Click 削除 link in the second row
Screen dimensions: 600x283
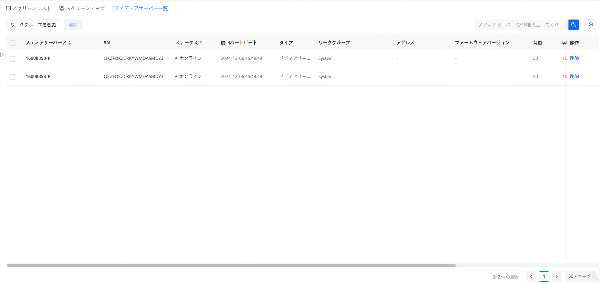click(574, 76)
